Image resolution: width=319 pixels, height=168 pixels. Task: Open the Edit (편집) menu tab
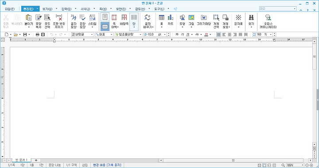tap(28, 9)
